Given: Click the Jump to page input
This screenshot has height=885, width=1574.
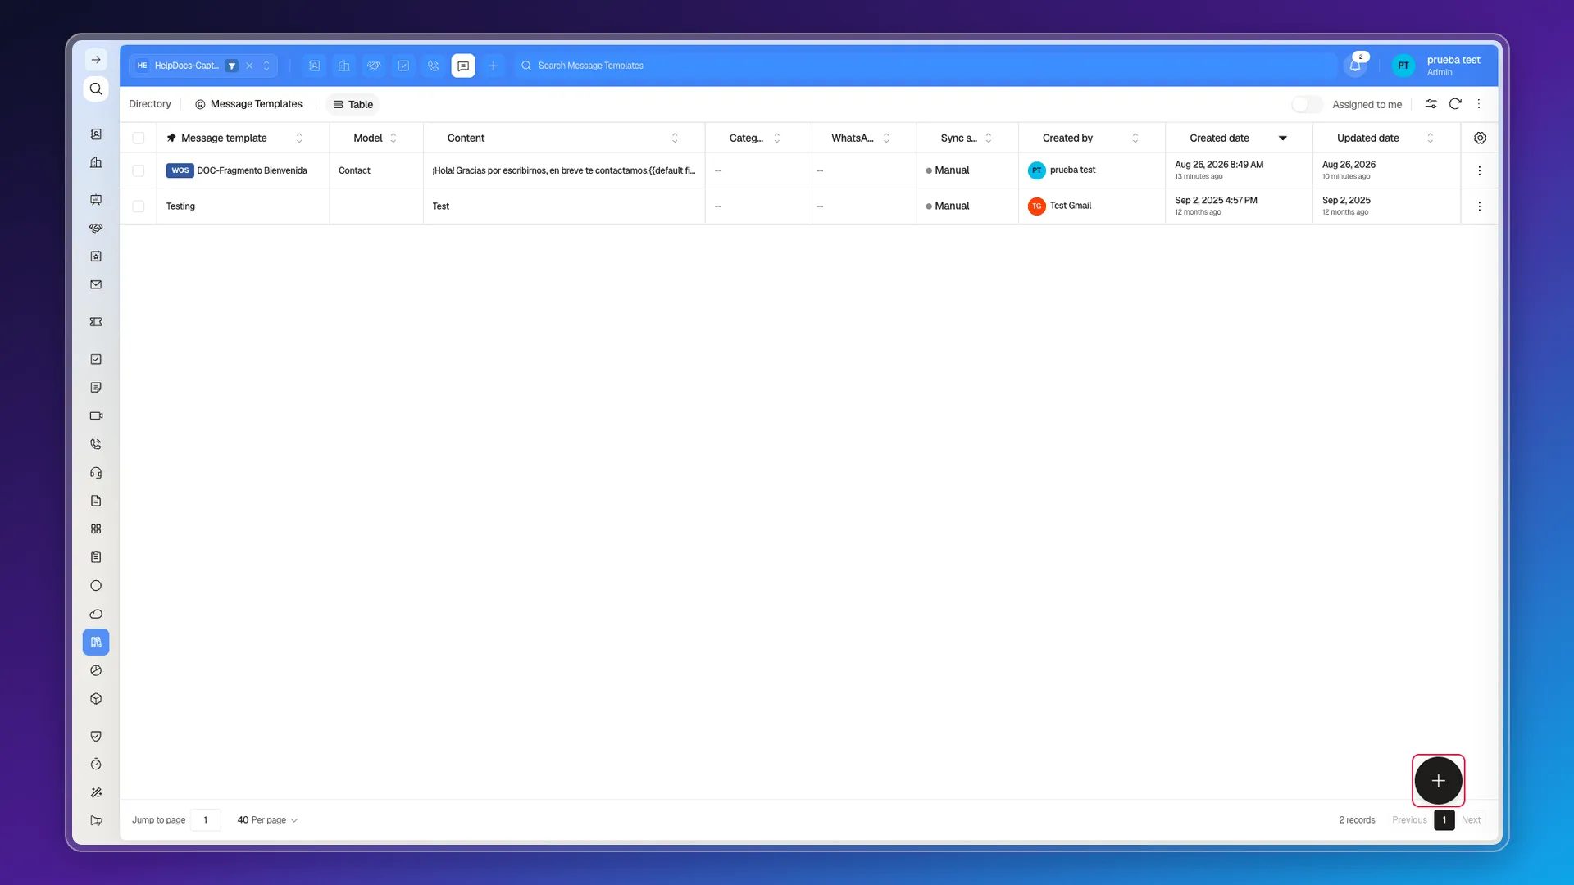Looking at the screenshot, I should click(205, 820).
